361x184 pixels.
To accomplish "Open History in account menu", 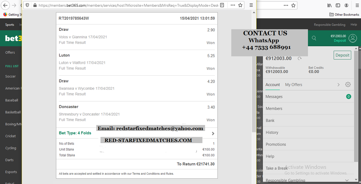I will click(x=308, y=132).
